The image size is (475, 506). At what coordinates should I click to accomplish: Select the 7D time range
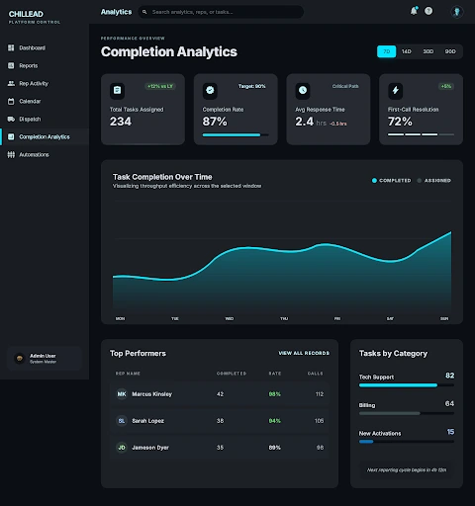tap(387, 51)
